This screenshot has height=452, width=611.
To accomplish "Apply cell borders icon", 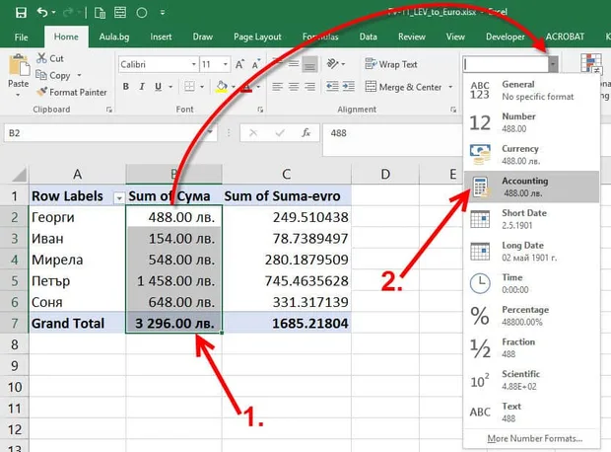I will click(189, 87).
